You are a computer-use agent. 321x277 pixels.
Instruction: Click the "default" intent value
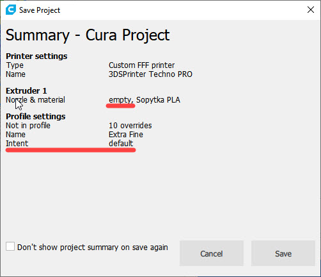(121, 144)
